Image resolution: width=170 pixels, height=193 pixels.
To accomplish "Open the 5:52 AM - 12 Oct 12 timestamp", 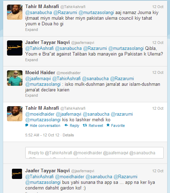I will 42,135.
